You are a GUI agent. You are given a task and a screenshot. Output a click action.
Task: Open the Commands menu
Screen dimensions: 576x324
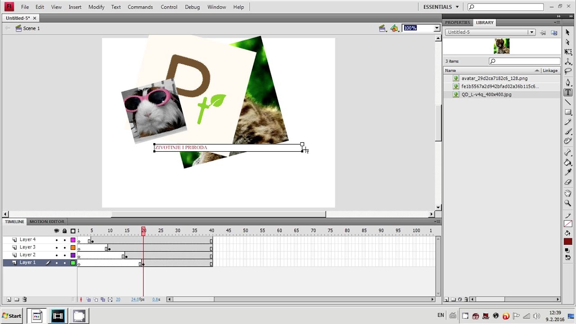140,7
